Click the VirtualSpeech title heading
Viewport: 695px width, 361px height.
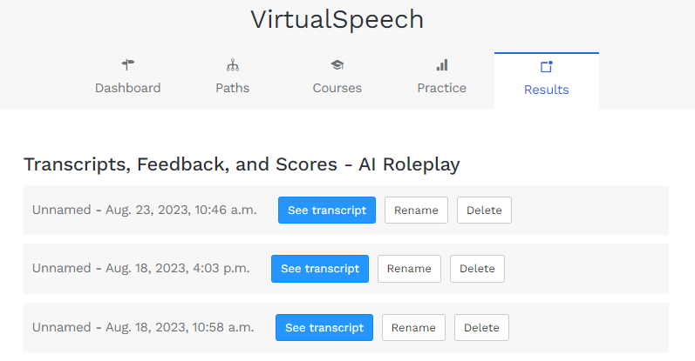(x=337, y=20)
